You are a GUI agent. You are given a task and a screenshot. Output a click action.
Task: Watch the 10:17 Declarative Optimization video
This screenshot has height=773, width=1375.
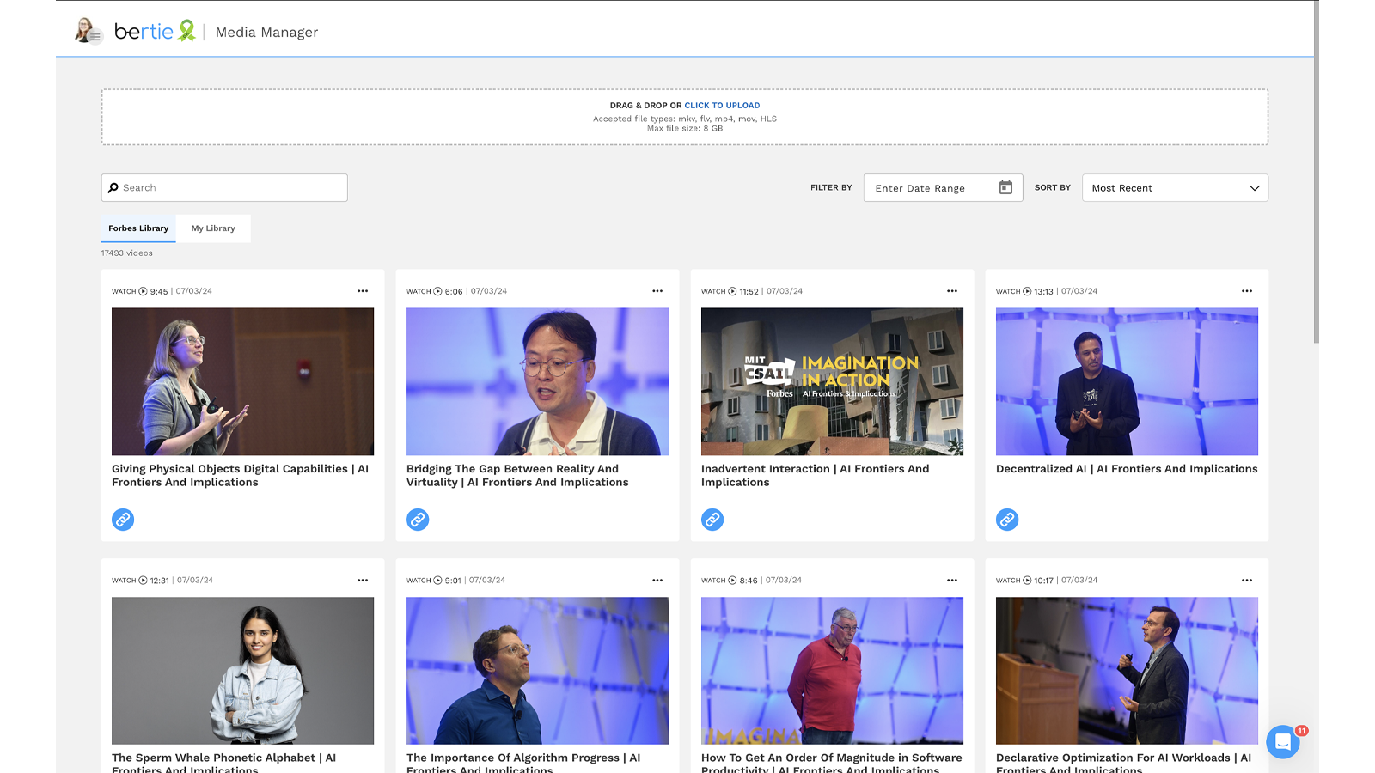[x=1024, y=581]
